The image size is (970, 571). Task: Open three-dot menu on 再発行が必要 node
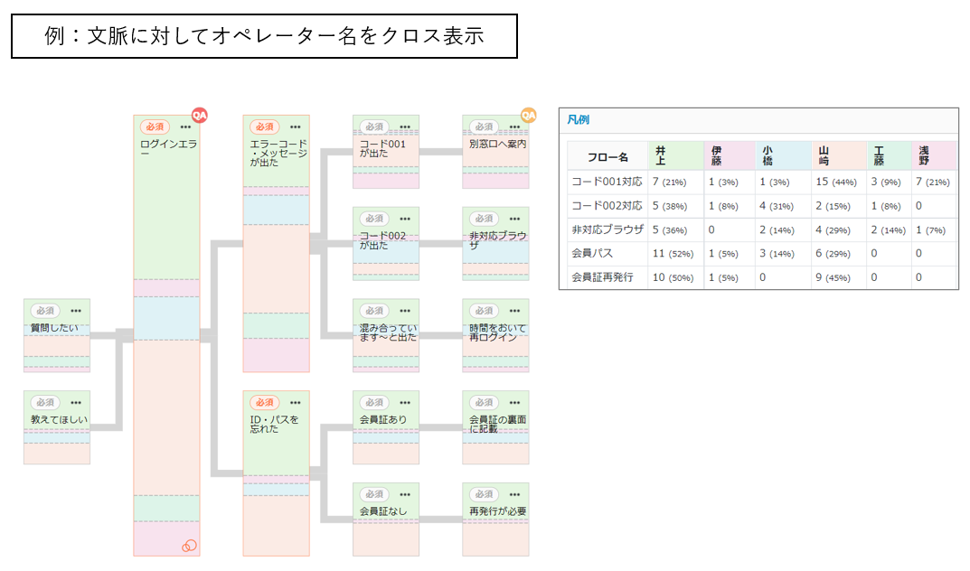point(514,494)
